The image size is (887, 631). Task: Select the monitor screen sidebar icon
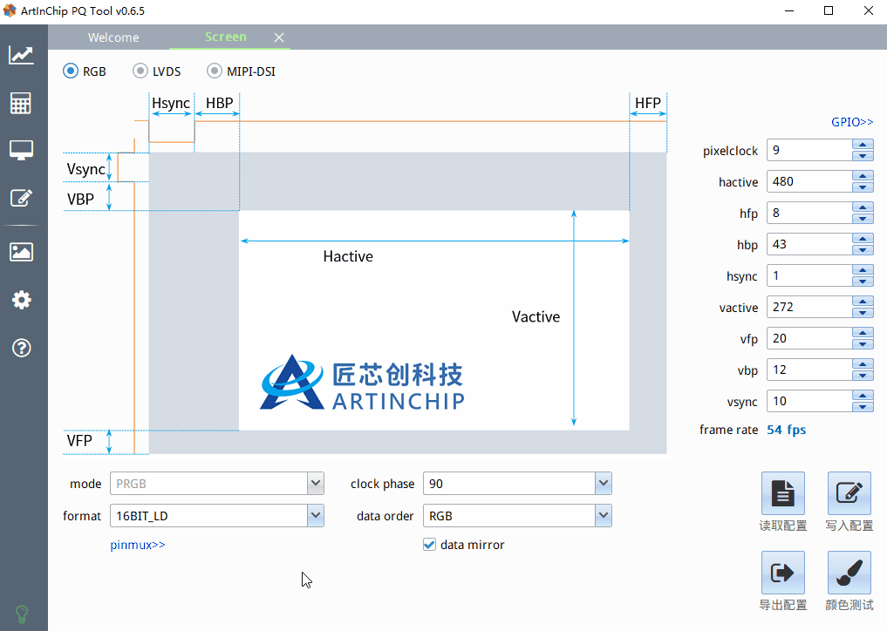click(x=22, y=151)
